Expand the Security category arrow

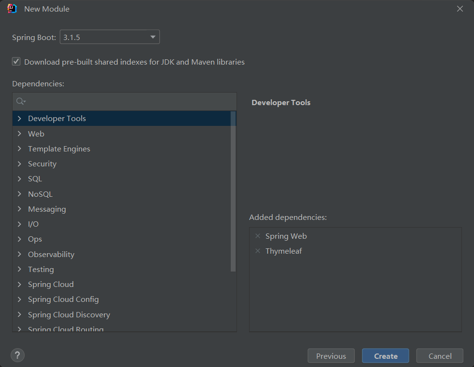click(19, 164)
